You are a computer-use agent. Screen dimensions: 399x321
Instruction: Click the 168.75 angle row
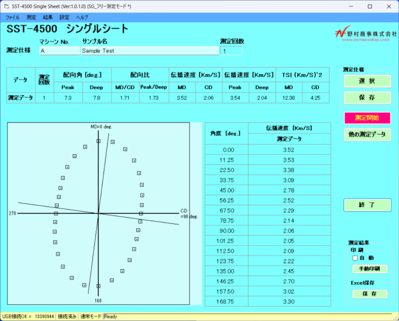tap(268, 302)
